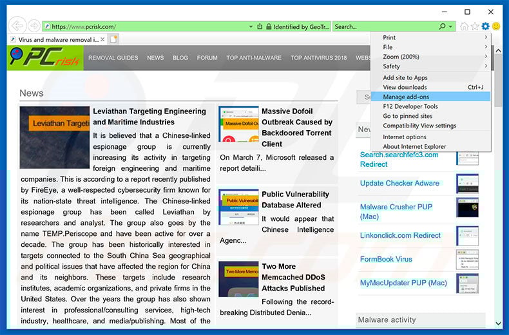Viewport: 509px width, 335px height.
Task: Open Public Vulnerability Database Altered headline
Action: point(295,200)
